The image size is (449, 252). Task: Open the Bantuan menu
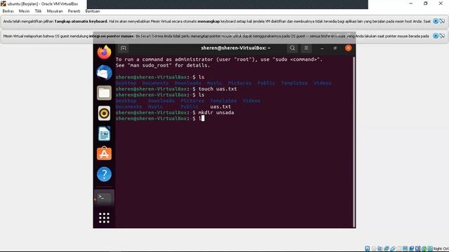[x=93, y=11]
